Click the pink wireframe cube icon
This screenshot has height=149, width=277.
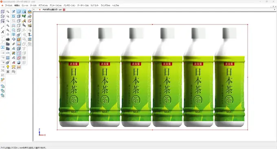pos(19,53)
